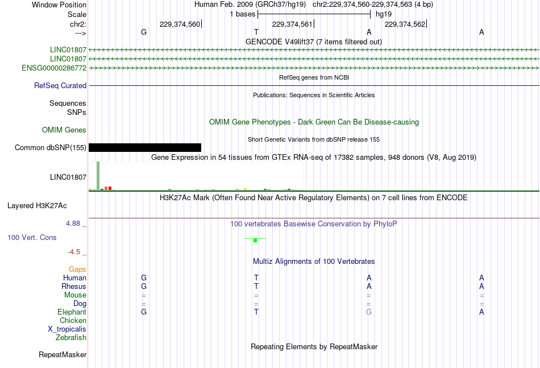
Task: Click the Scale label
Action: coord(77,14)
